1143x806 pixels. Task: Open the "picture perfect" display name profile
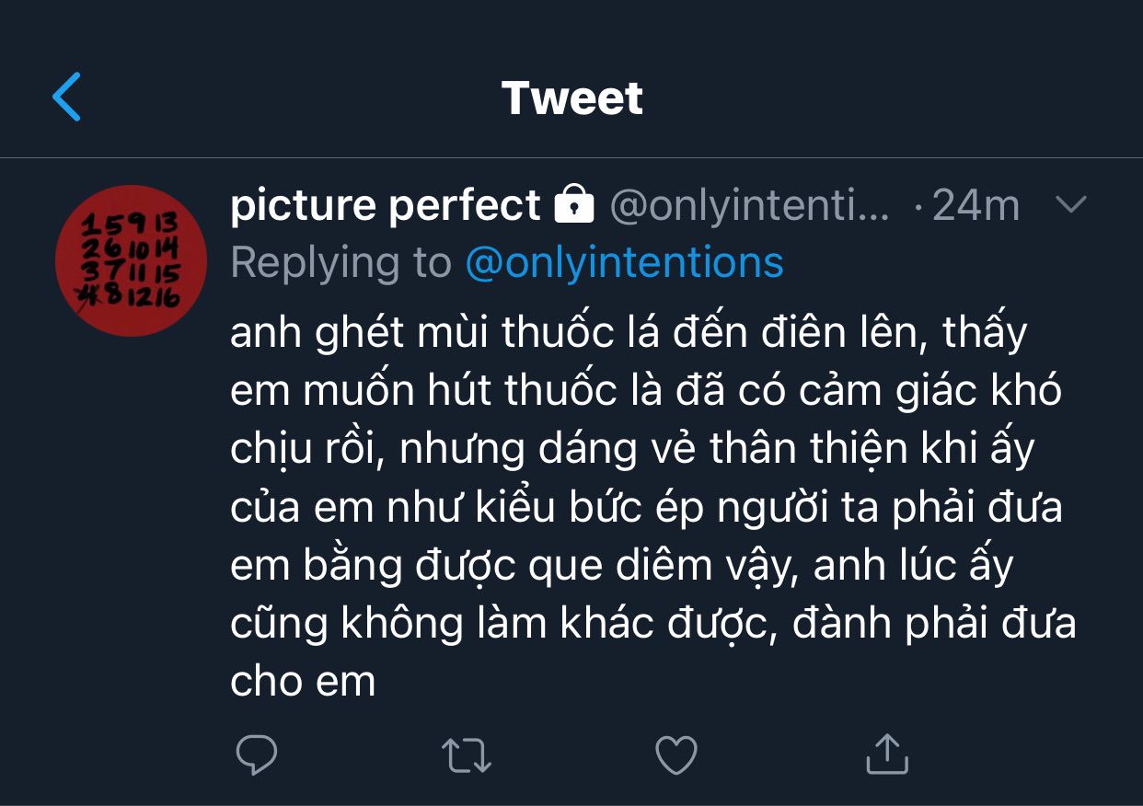[386, 205]
